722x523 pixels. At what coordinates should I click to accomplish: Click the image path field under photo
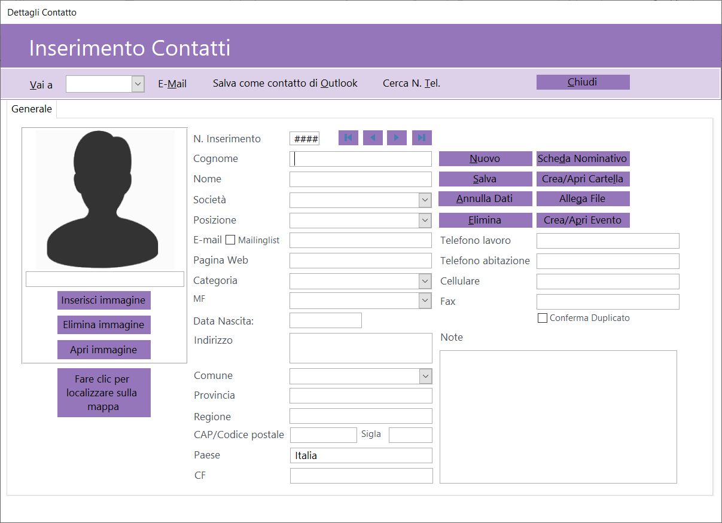[x=105, y=279]
